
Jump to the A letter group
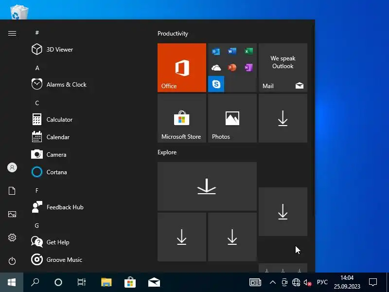[37, 68]
